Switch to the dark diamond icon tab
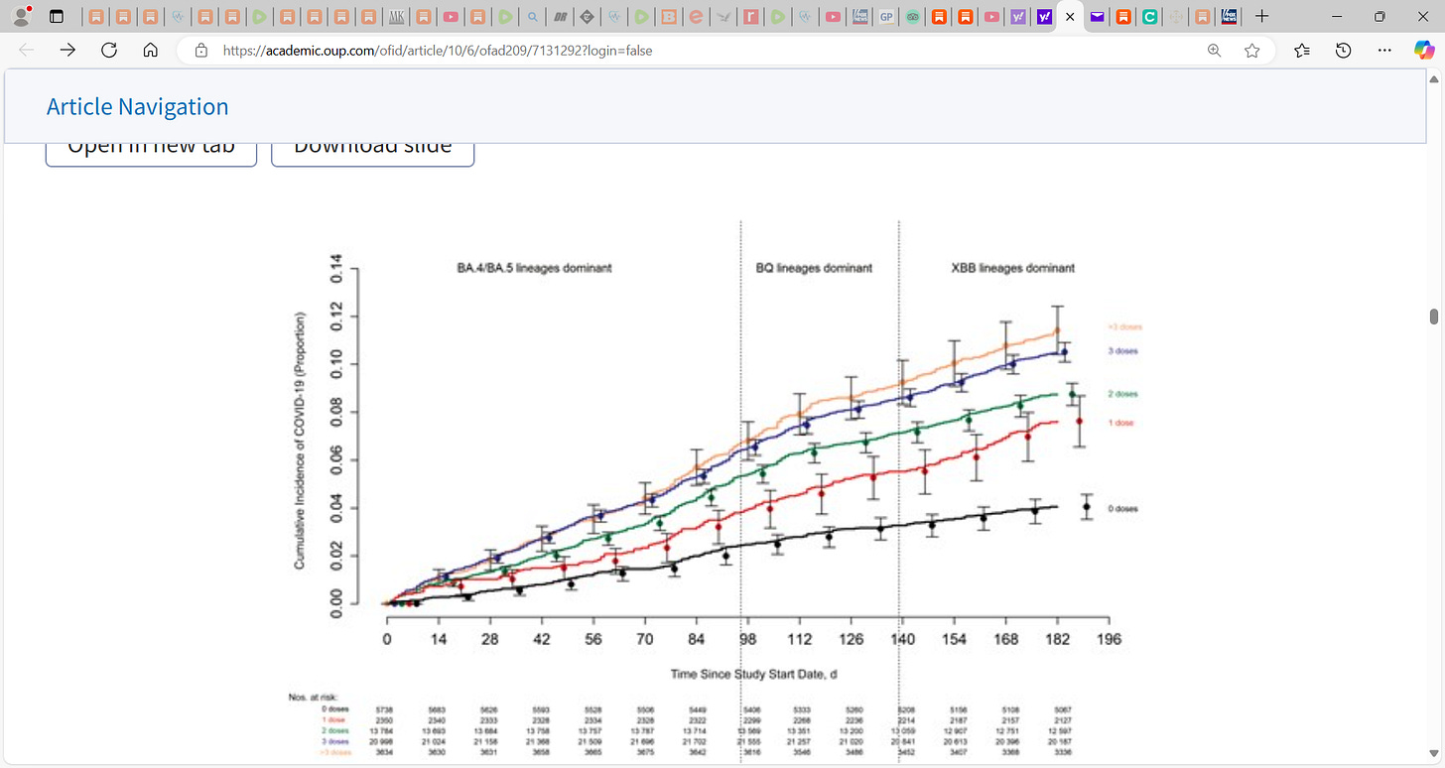The height and width of the screenshot is (768, 1445). click(587, 17)
